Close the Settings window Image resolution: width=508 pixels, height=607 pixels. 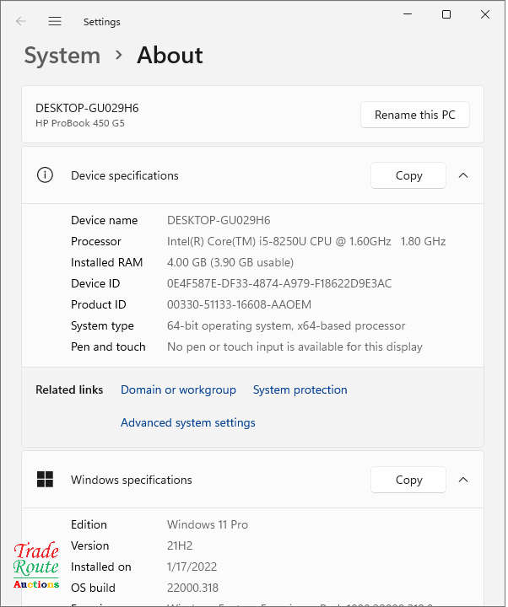coord(485,14)
